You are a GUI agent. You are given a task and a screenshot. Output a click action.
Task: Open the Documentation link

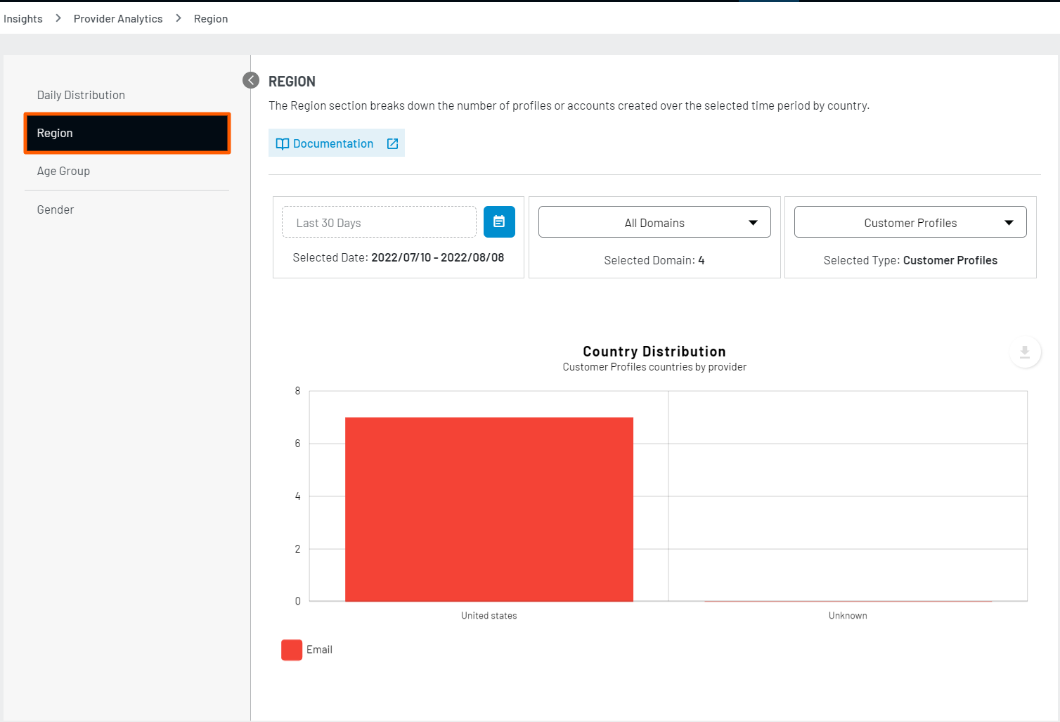click(332, 143)
